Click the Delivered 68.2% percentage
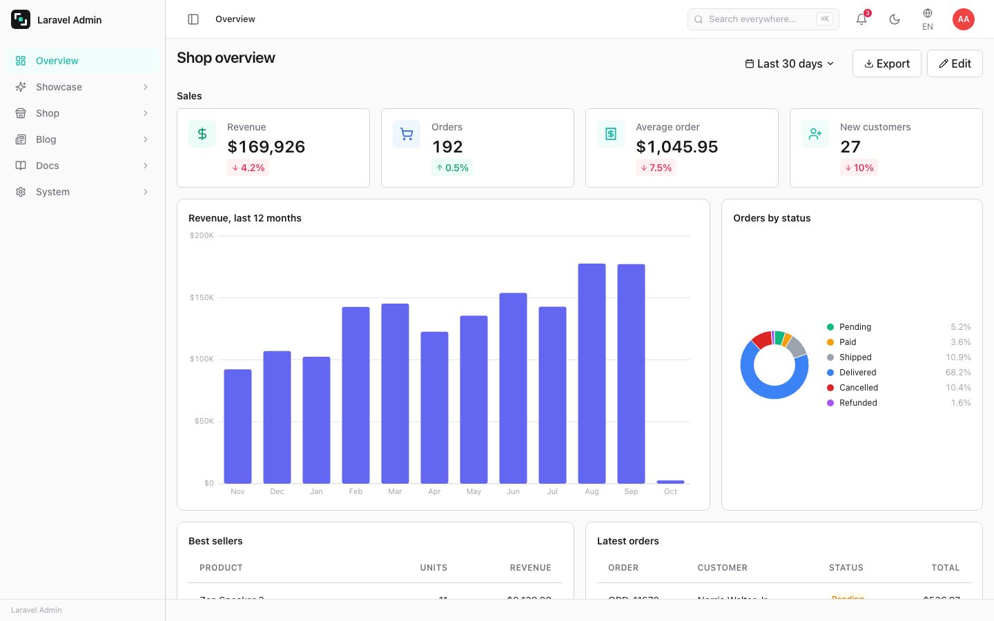The height and width of the screenshot is (621, 994). (958, 373)
